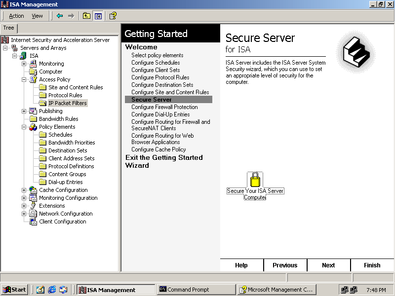
Task: Click the Cache Configuration node icon
Action: [x=33, y=190]
